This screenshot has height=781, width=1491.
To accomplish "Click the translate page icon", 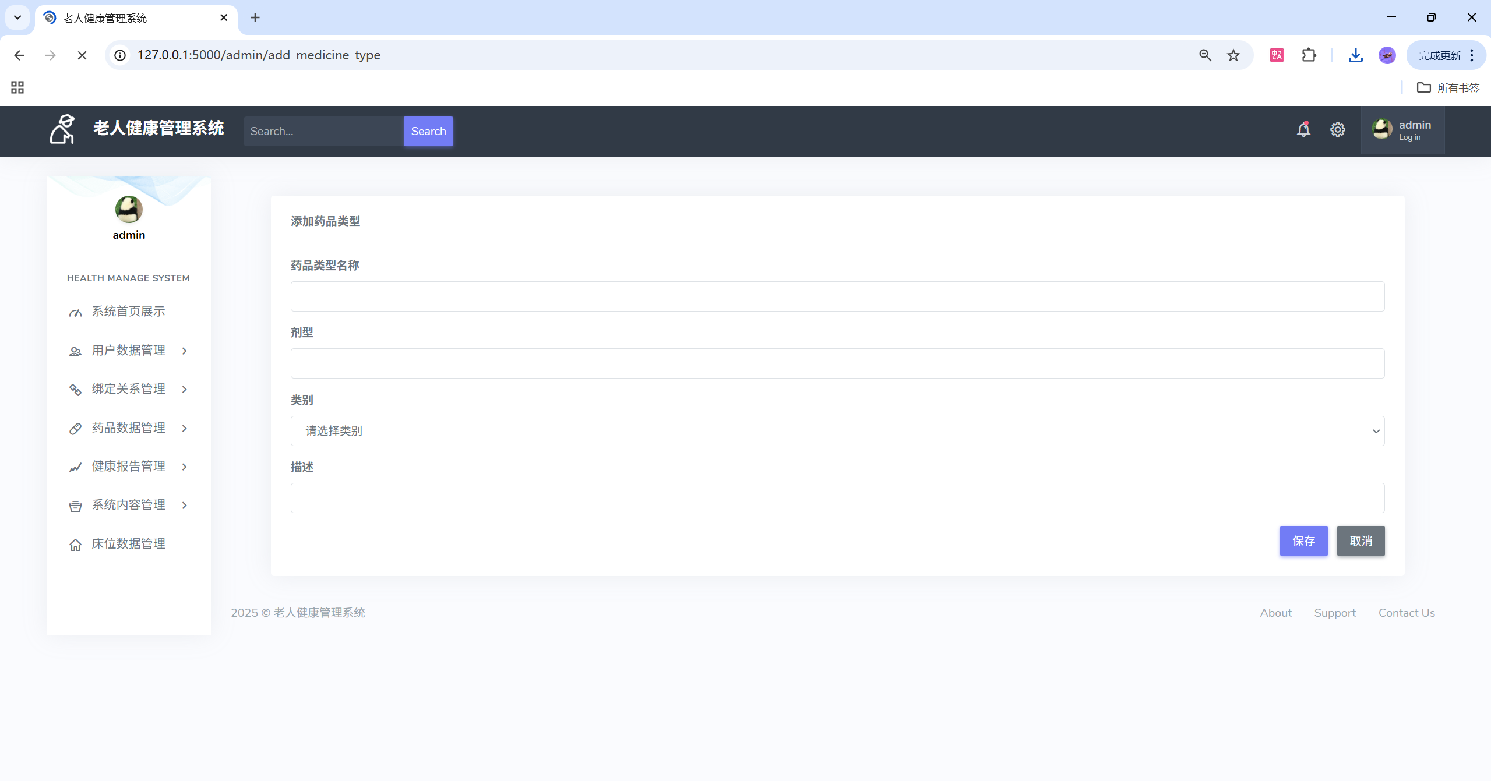I will (1277, 55).
